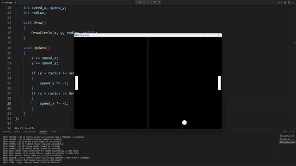Viewport: 296px width, 166px height.
Task: Stop debugging with the red square
Action: coord(159,2)
